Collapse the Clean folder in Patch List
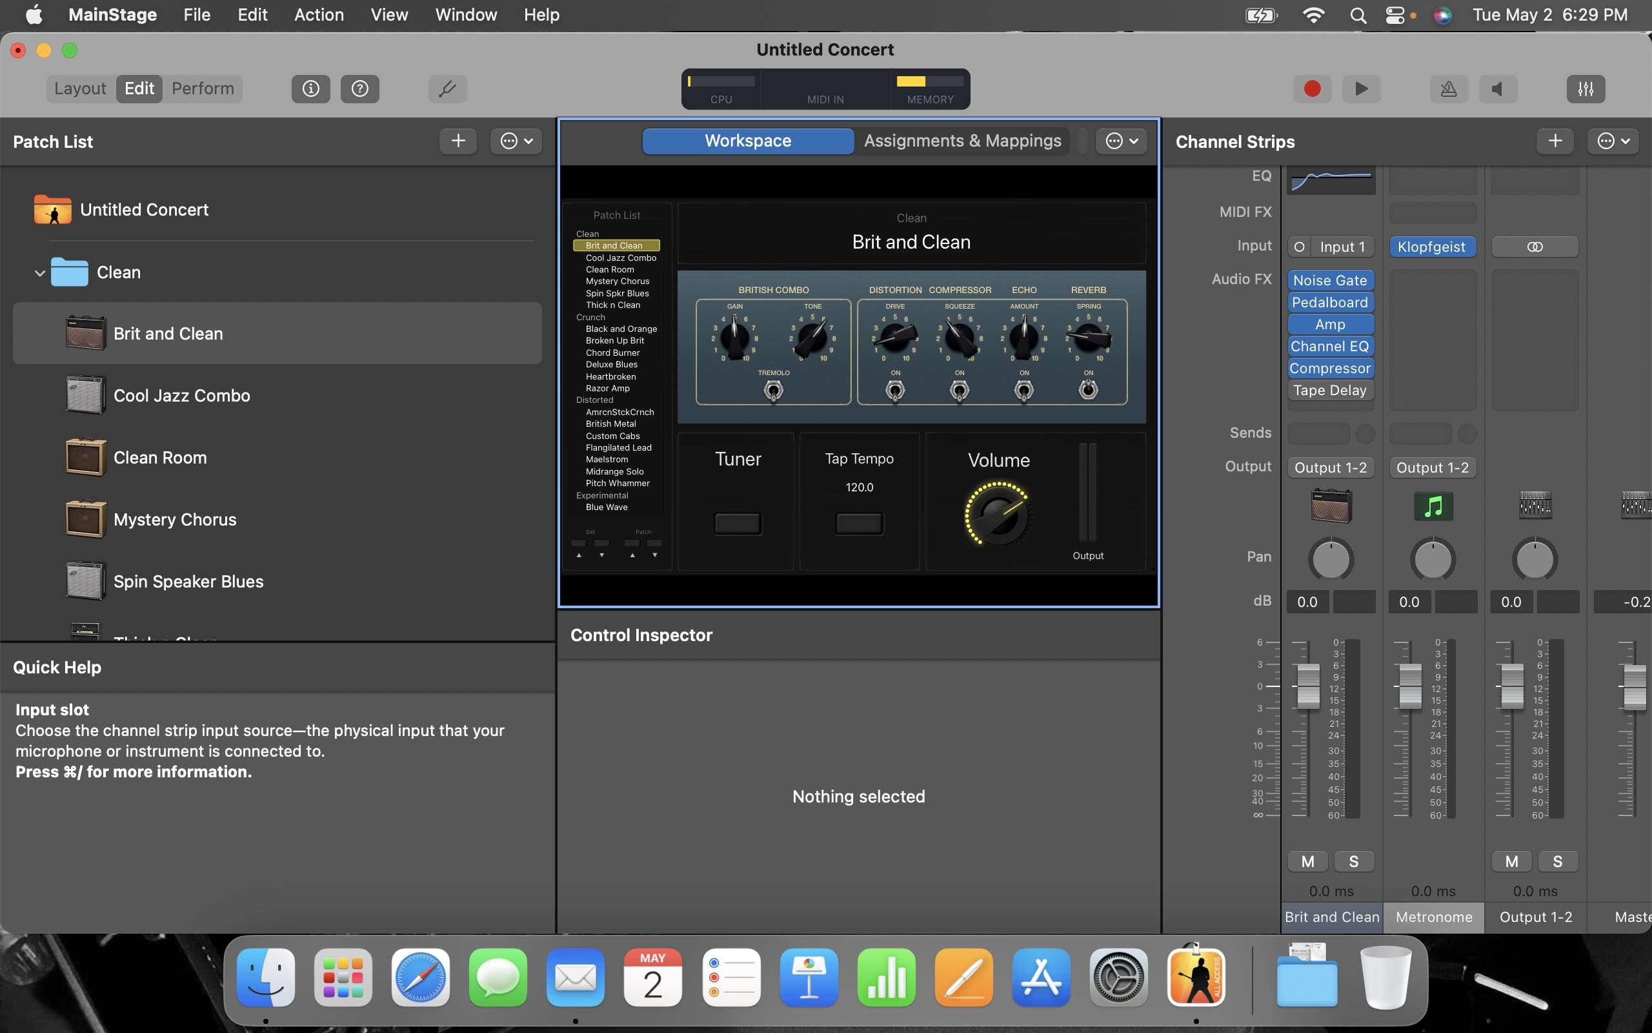1652x1033 pixels. pyautogui.click(x=39, y=272)
